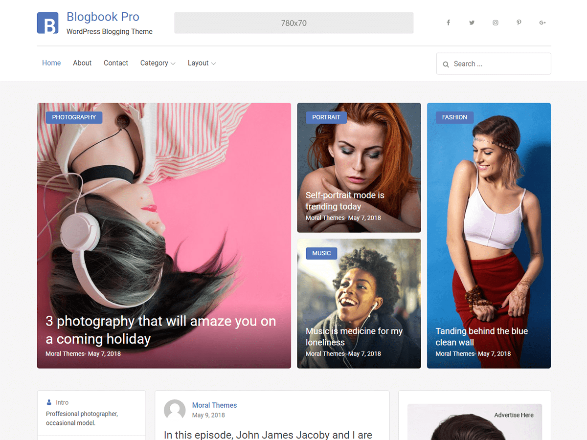Viewport: 587px width, 440px height.
Task: Click the Intro person icon
Action: coord(49,402)
